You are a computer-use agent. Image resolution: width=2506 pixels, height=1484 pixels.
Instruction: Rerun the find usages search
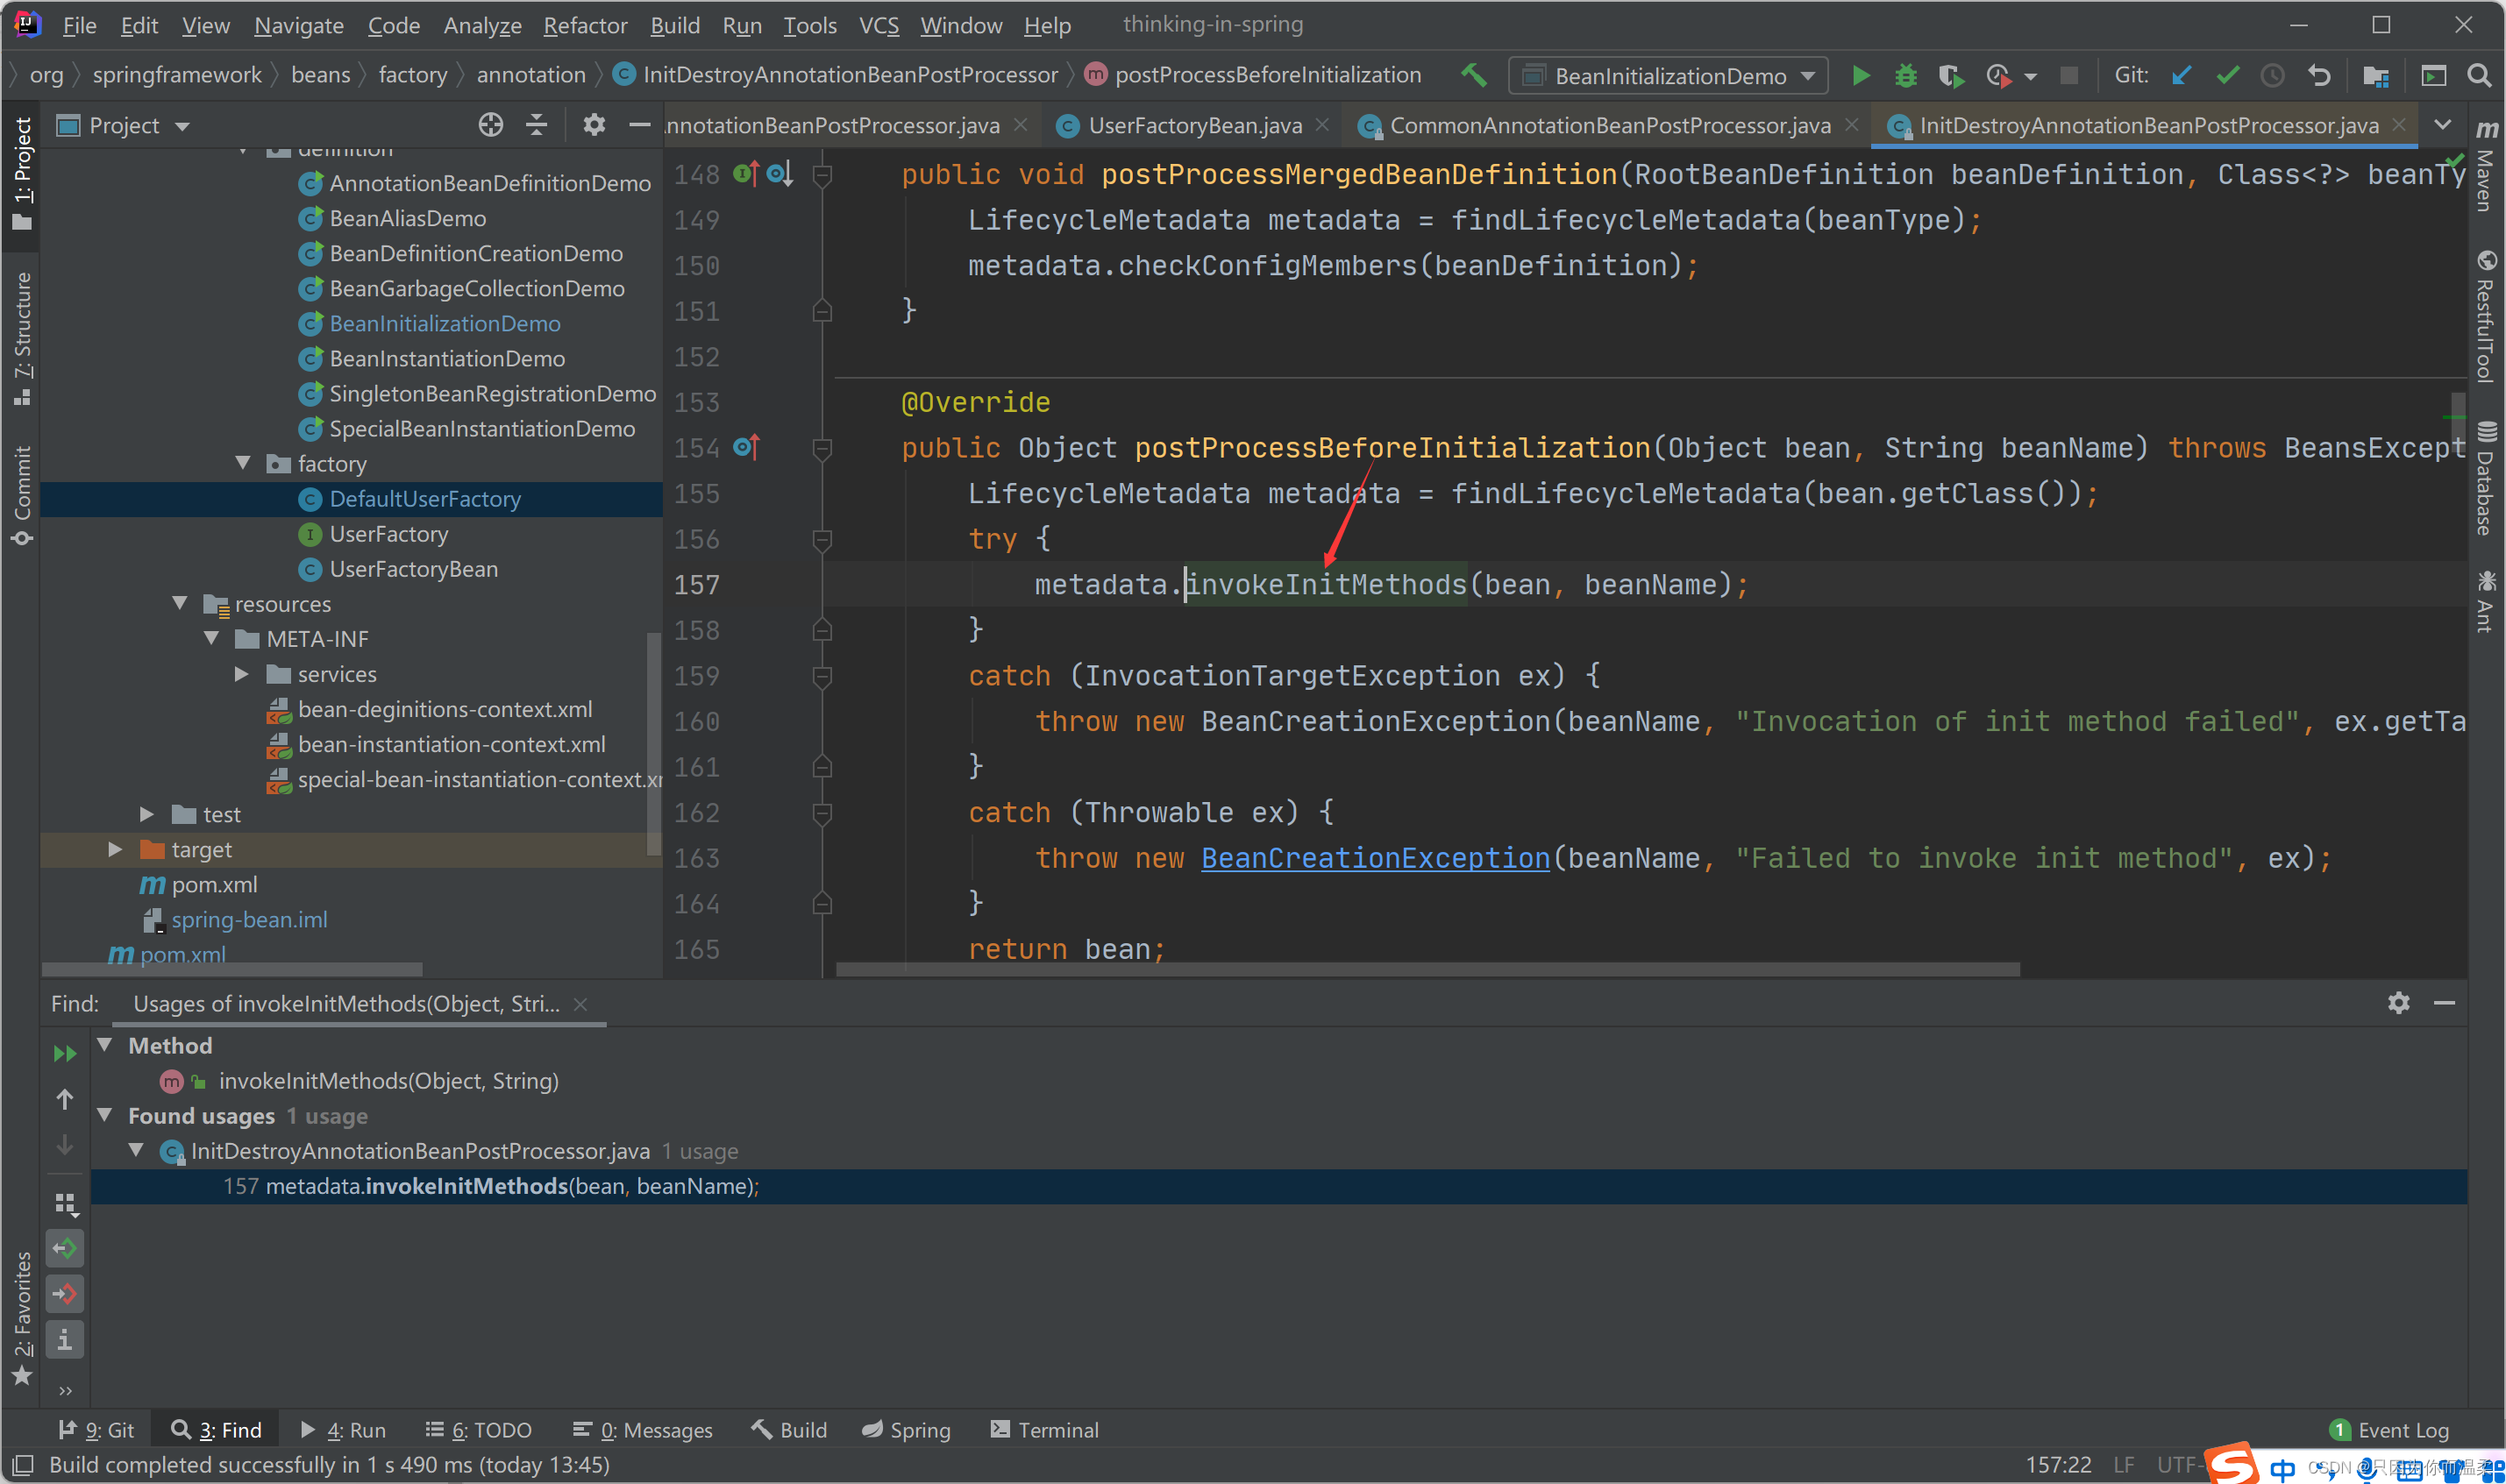[65, 1053]
